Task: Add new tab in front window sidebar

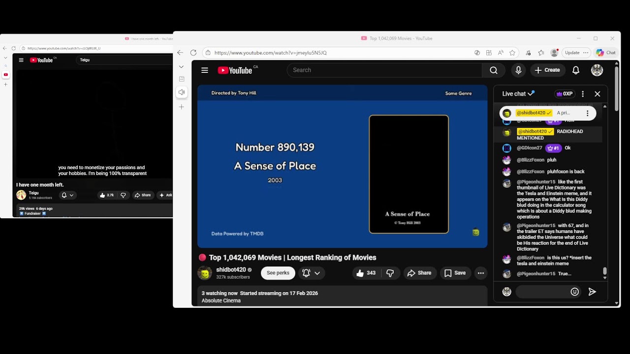Action: [182, 107]
